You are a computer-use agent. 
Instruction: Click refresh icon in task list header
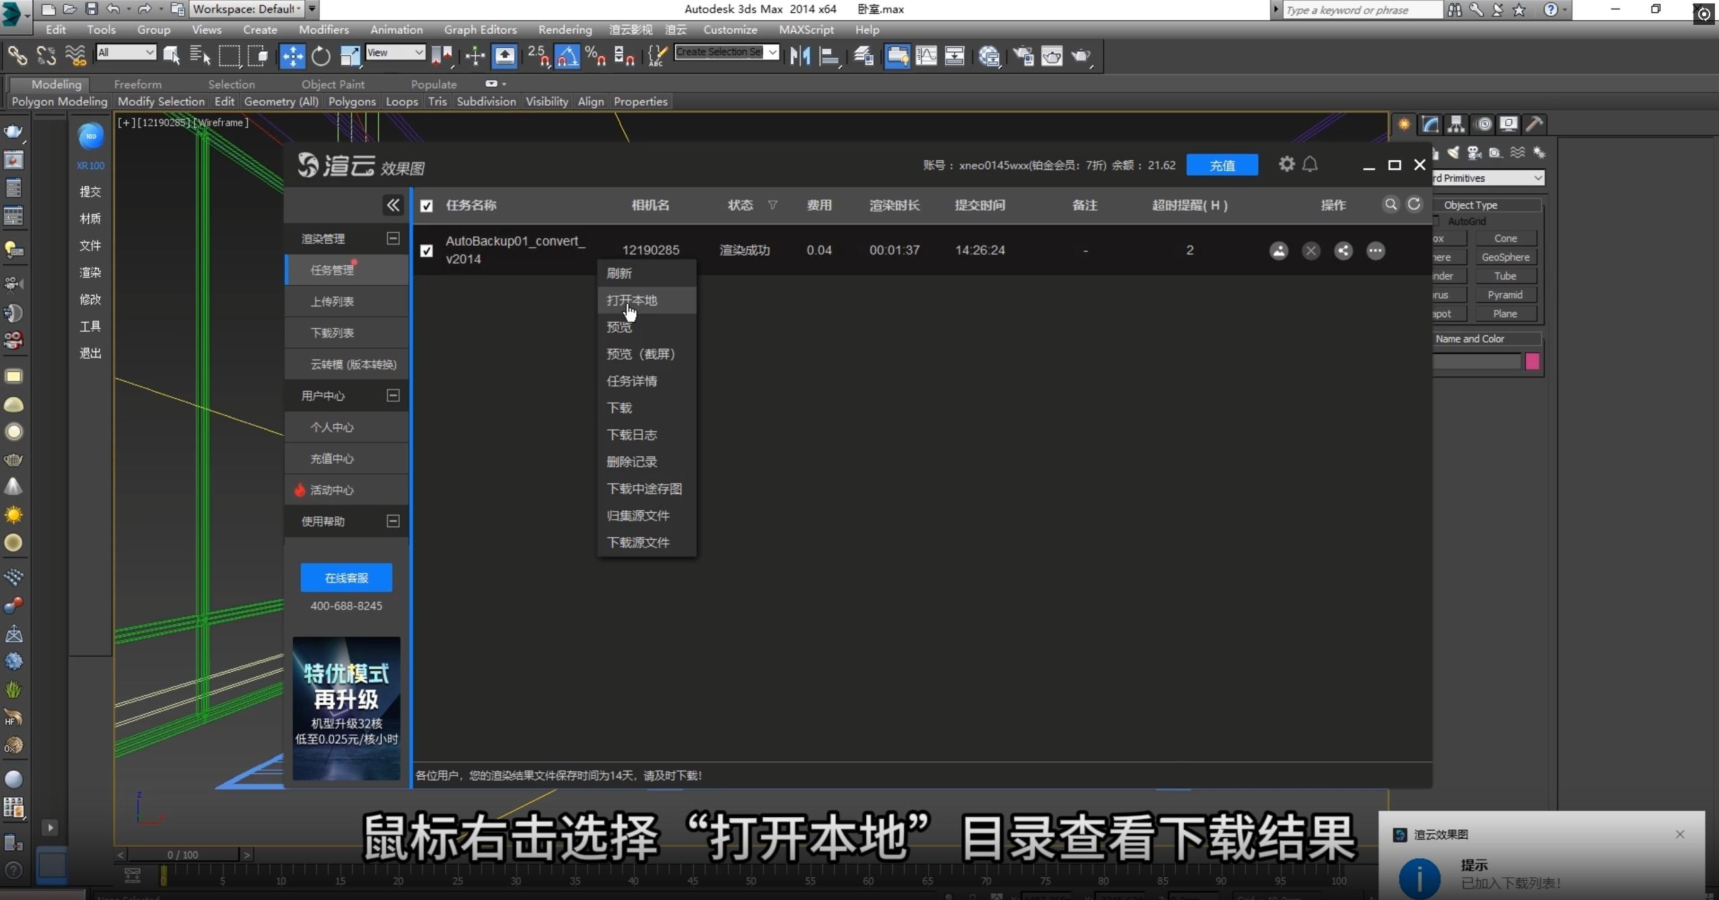(1414, 204)
